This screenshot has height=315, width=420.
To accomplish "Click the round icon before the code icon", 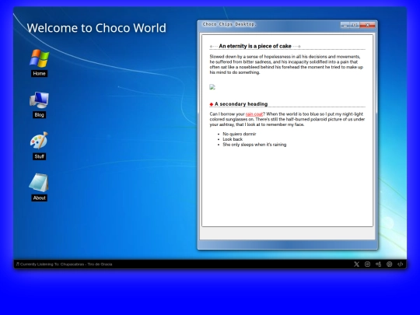I will coord(389,264).
